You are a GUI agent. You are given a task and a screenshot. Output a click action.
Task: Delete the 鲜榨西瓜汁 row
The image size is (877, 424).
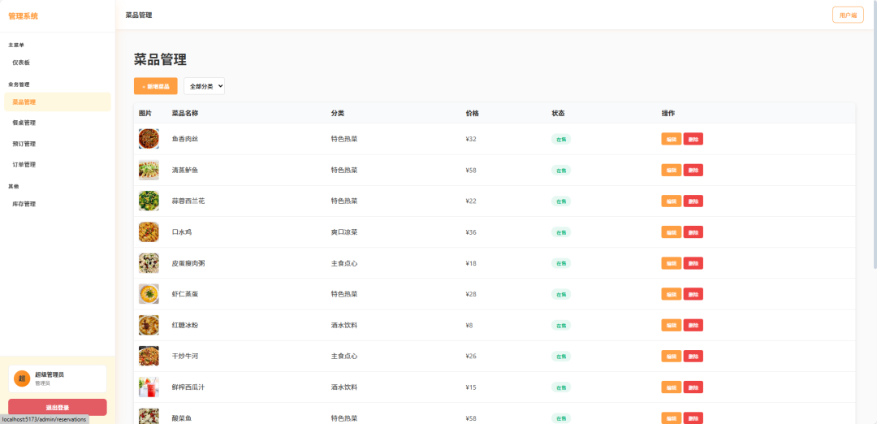click(x=693, y=387)
